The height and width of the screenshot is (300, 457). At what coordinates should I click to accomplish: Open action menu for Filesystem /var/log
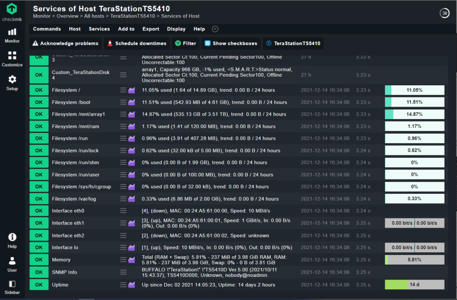(x=123, y=199)
